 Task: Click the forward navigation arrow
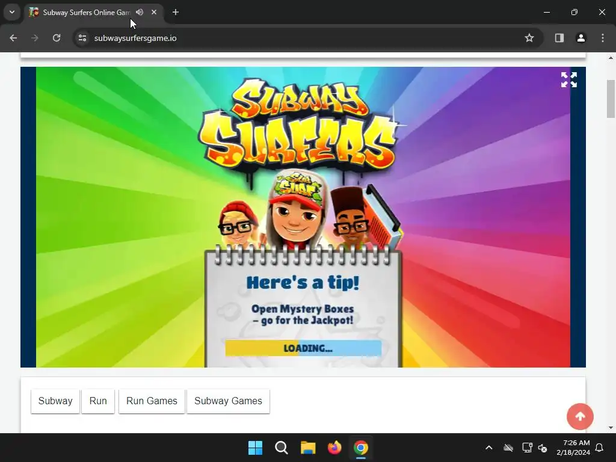click(35, 38)
